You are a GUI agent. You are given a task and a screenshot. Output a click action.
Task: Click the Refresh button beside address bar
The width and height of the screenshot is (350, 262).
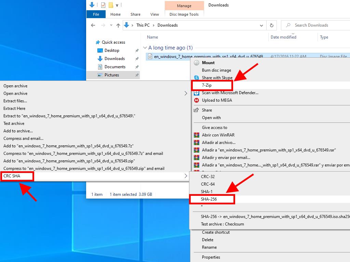pos(271,25)
